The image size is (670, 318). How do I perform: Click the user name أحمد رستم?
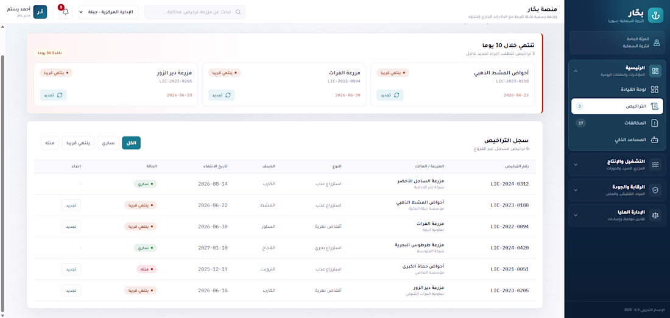18,9
